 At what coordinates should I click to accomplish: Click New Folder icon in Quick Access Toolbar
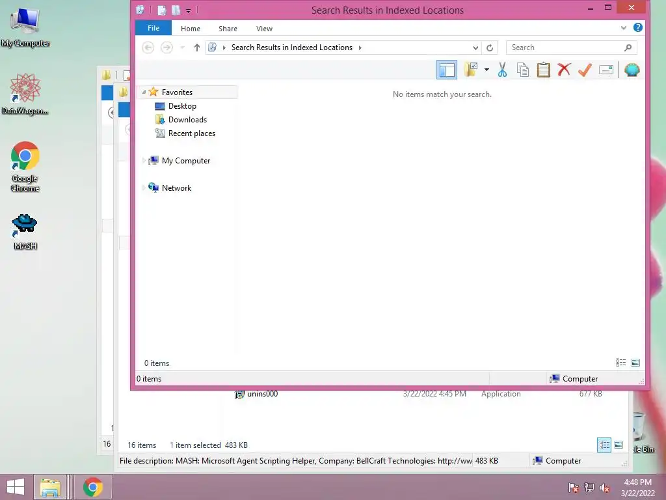176,10
